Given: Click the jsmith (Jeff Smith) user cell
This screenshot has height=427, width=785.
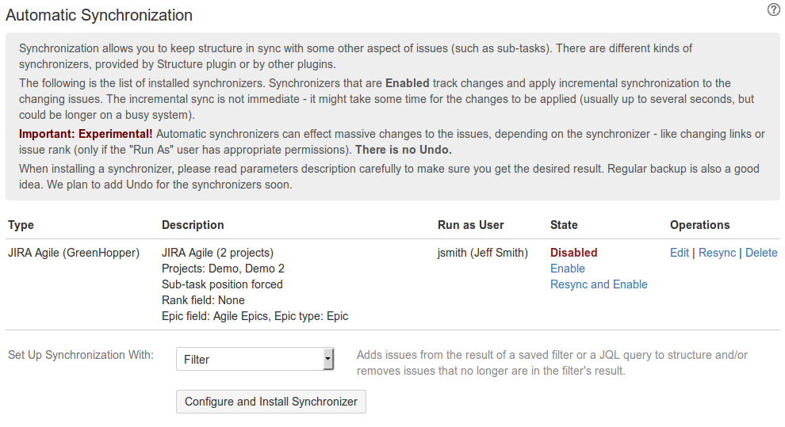Looking at the screenshot, I should 483,253.
